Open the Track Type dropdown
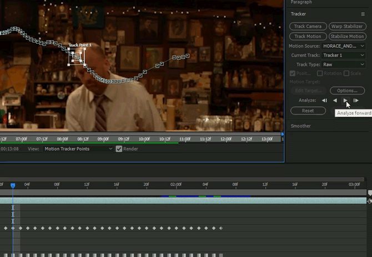This screenshot has width=372, height=257. tap(344, 64)
